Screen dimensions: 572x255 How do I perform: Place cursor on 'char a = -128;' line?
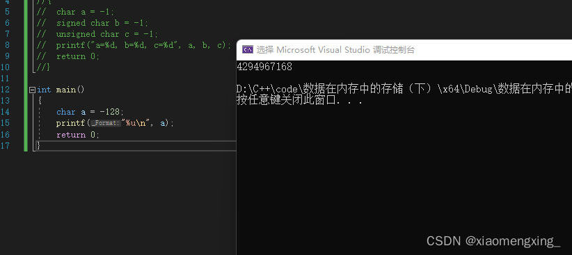(x=90, y=112)
